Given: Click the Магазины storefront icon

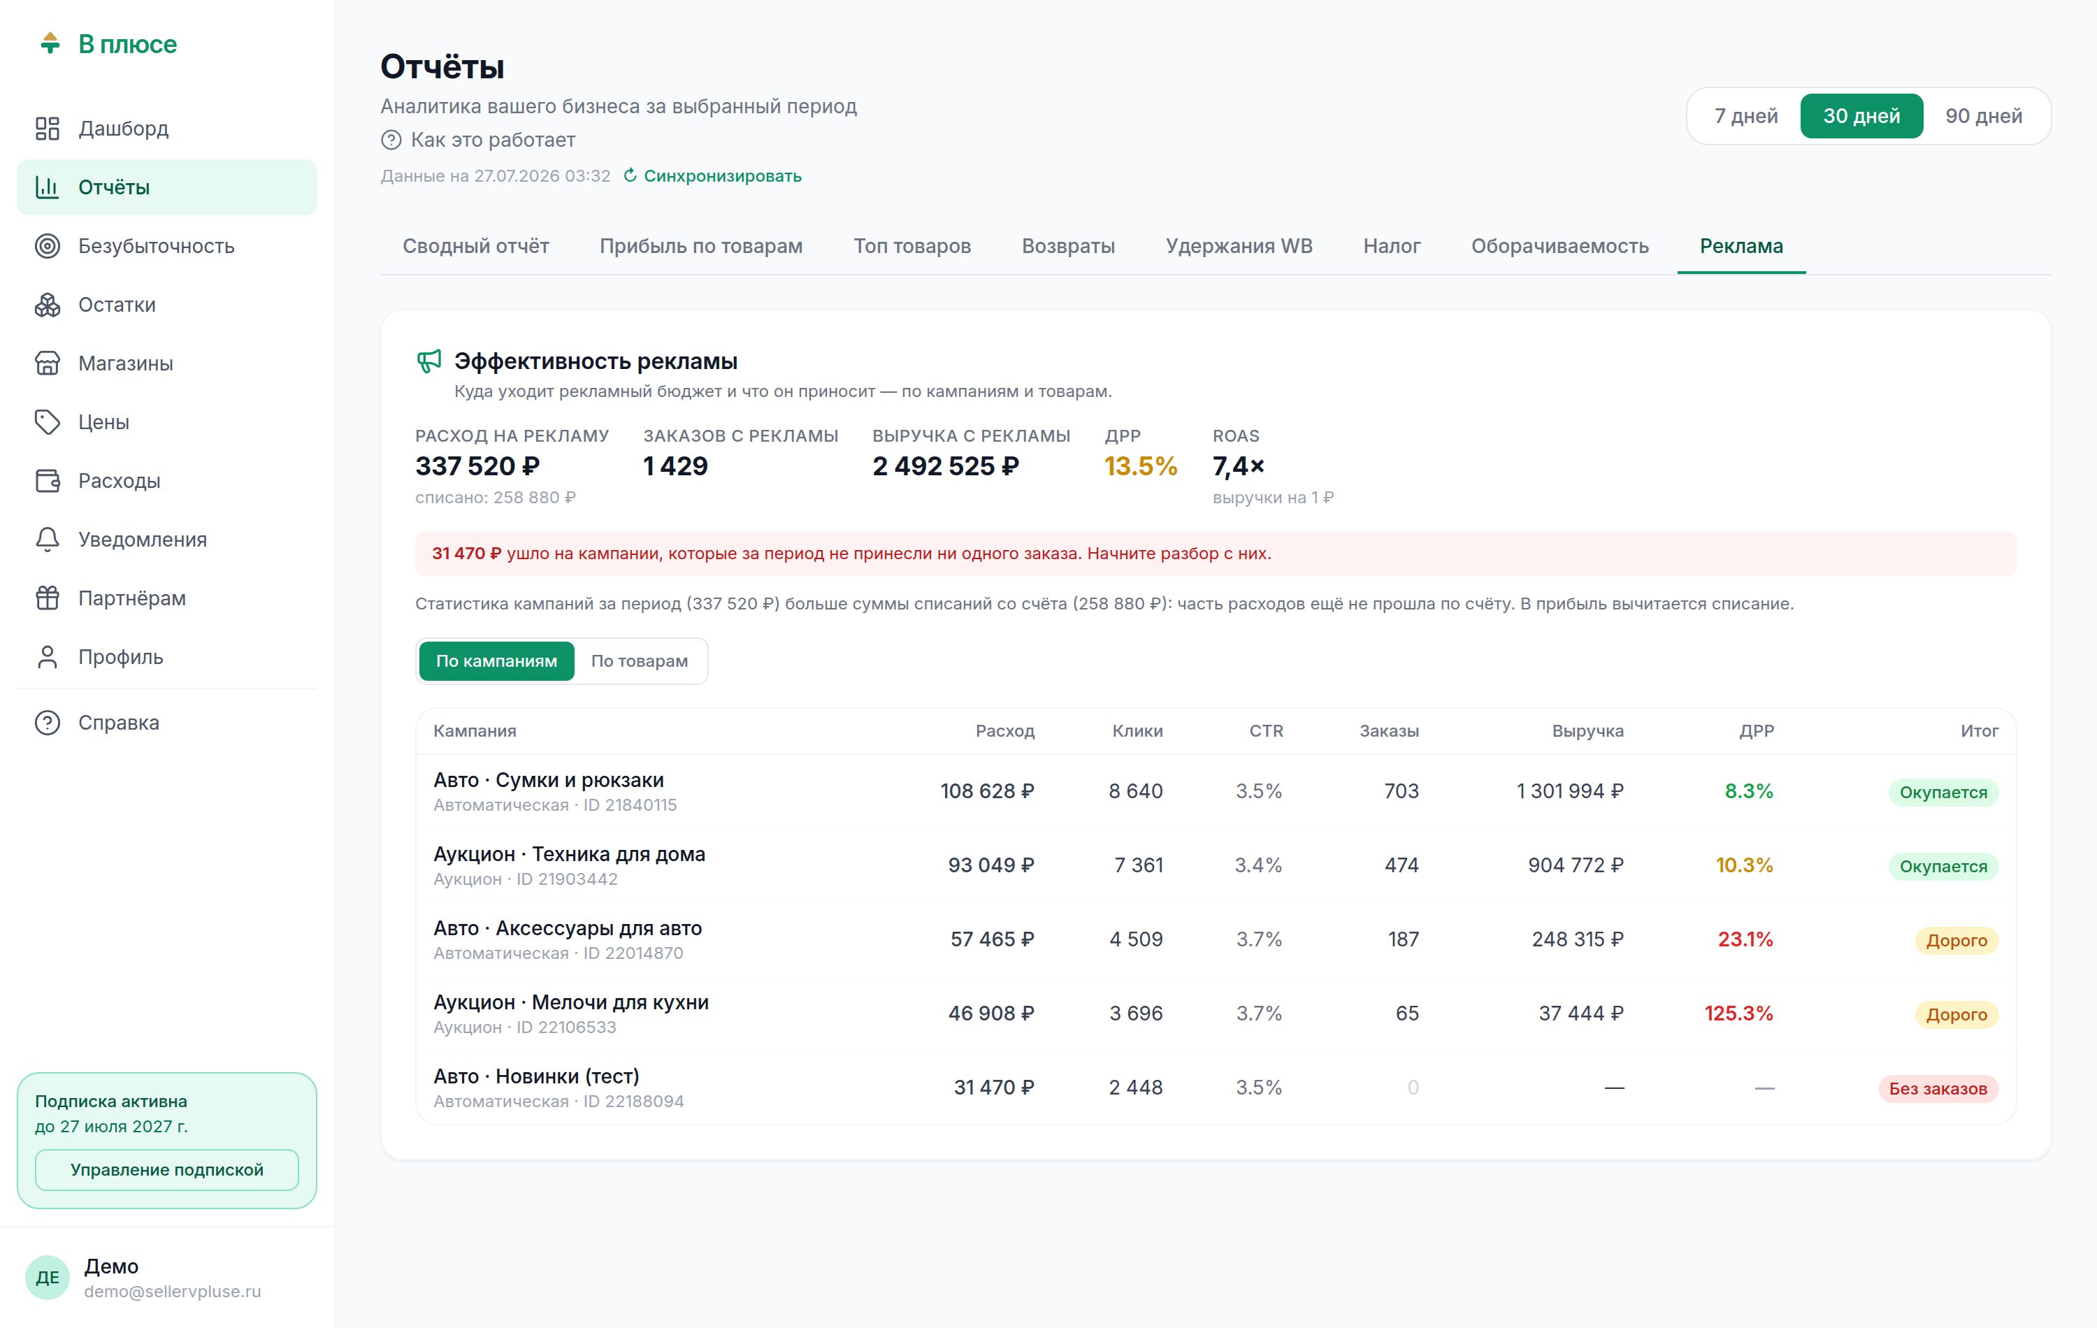Looking at the screenshot, I should (47, 363).
